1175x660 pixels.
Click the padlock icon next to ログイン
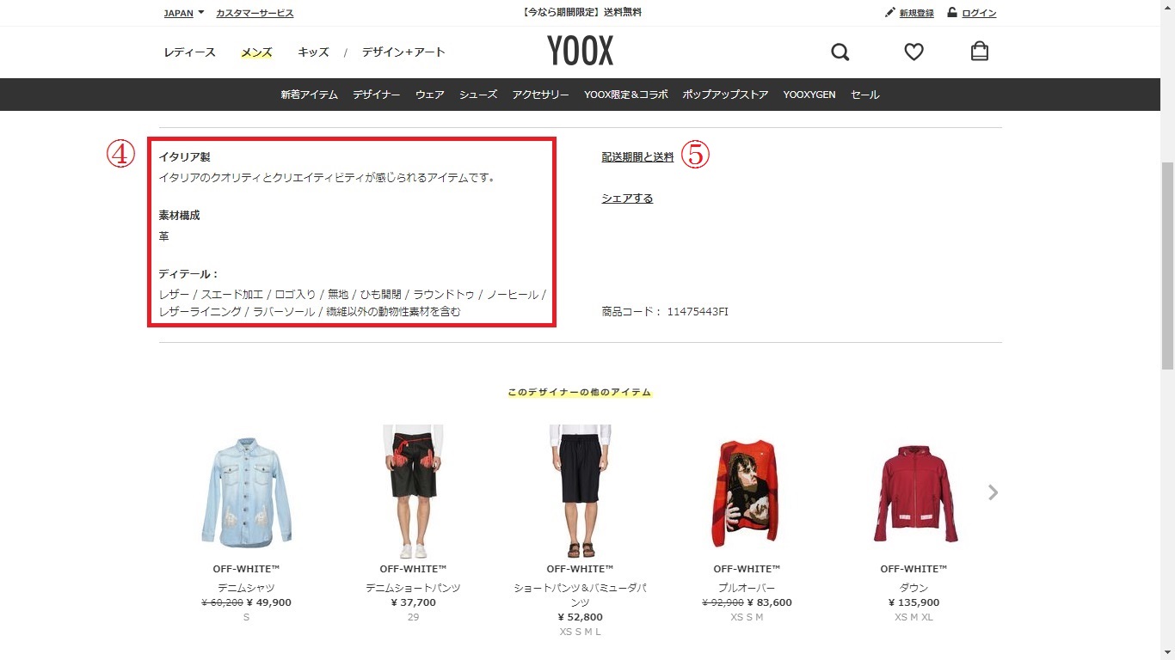click(x=952, y=12)
